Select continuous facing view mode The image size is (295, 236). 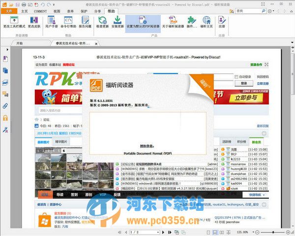[229, 232]
